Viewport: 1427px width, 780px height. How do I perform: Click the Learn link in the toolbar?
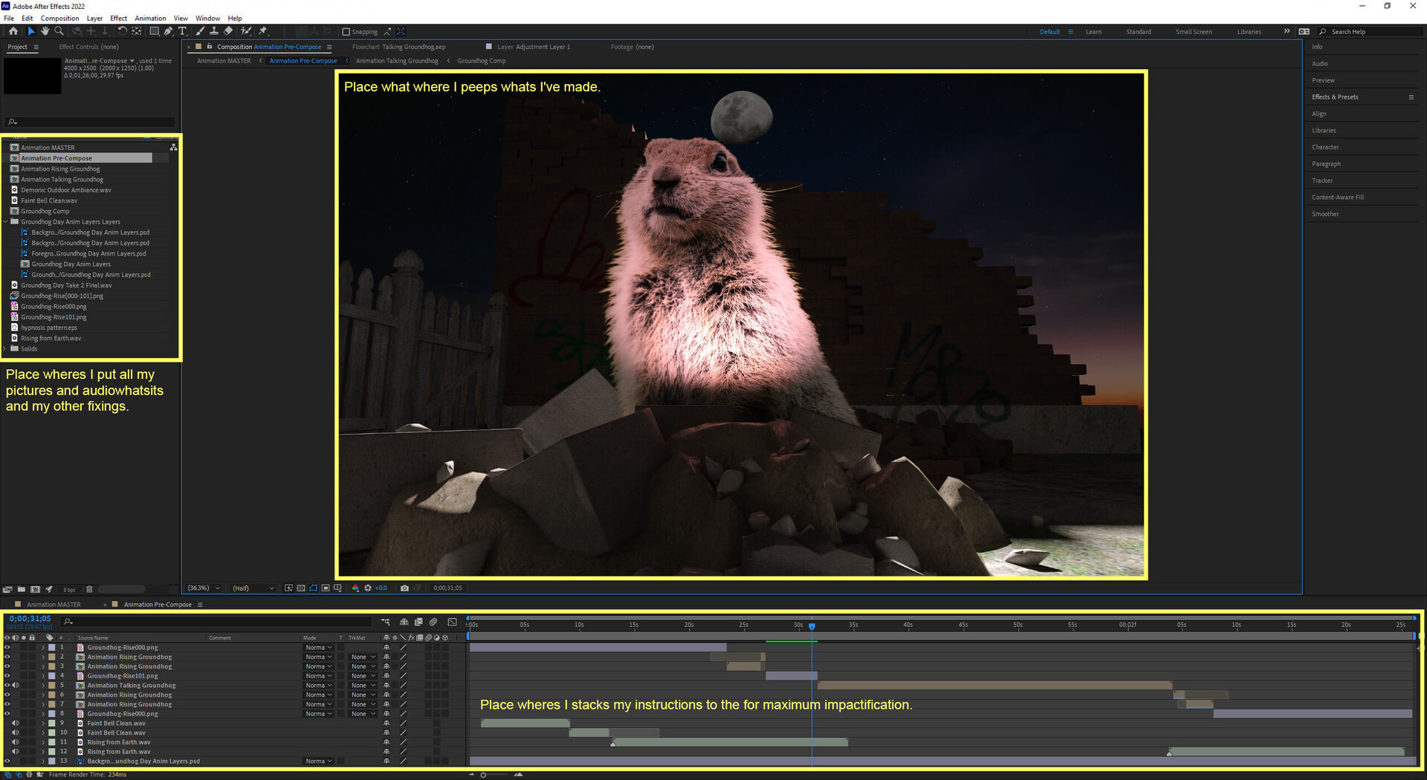tap(1093, 31)
